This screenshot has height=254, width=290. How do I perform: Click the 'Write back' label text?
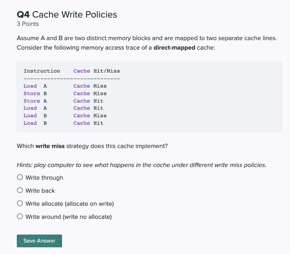point(40,190)
